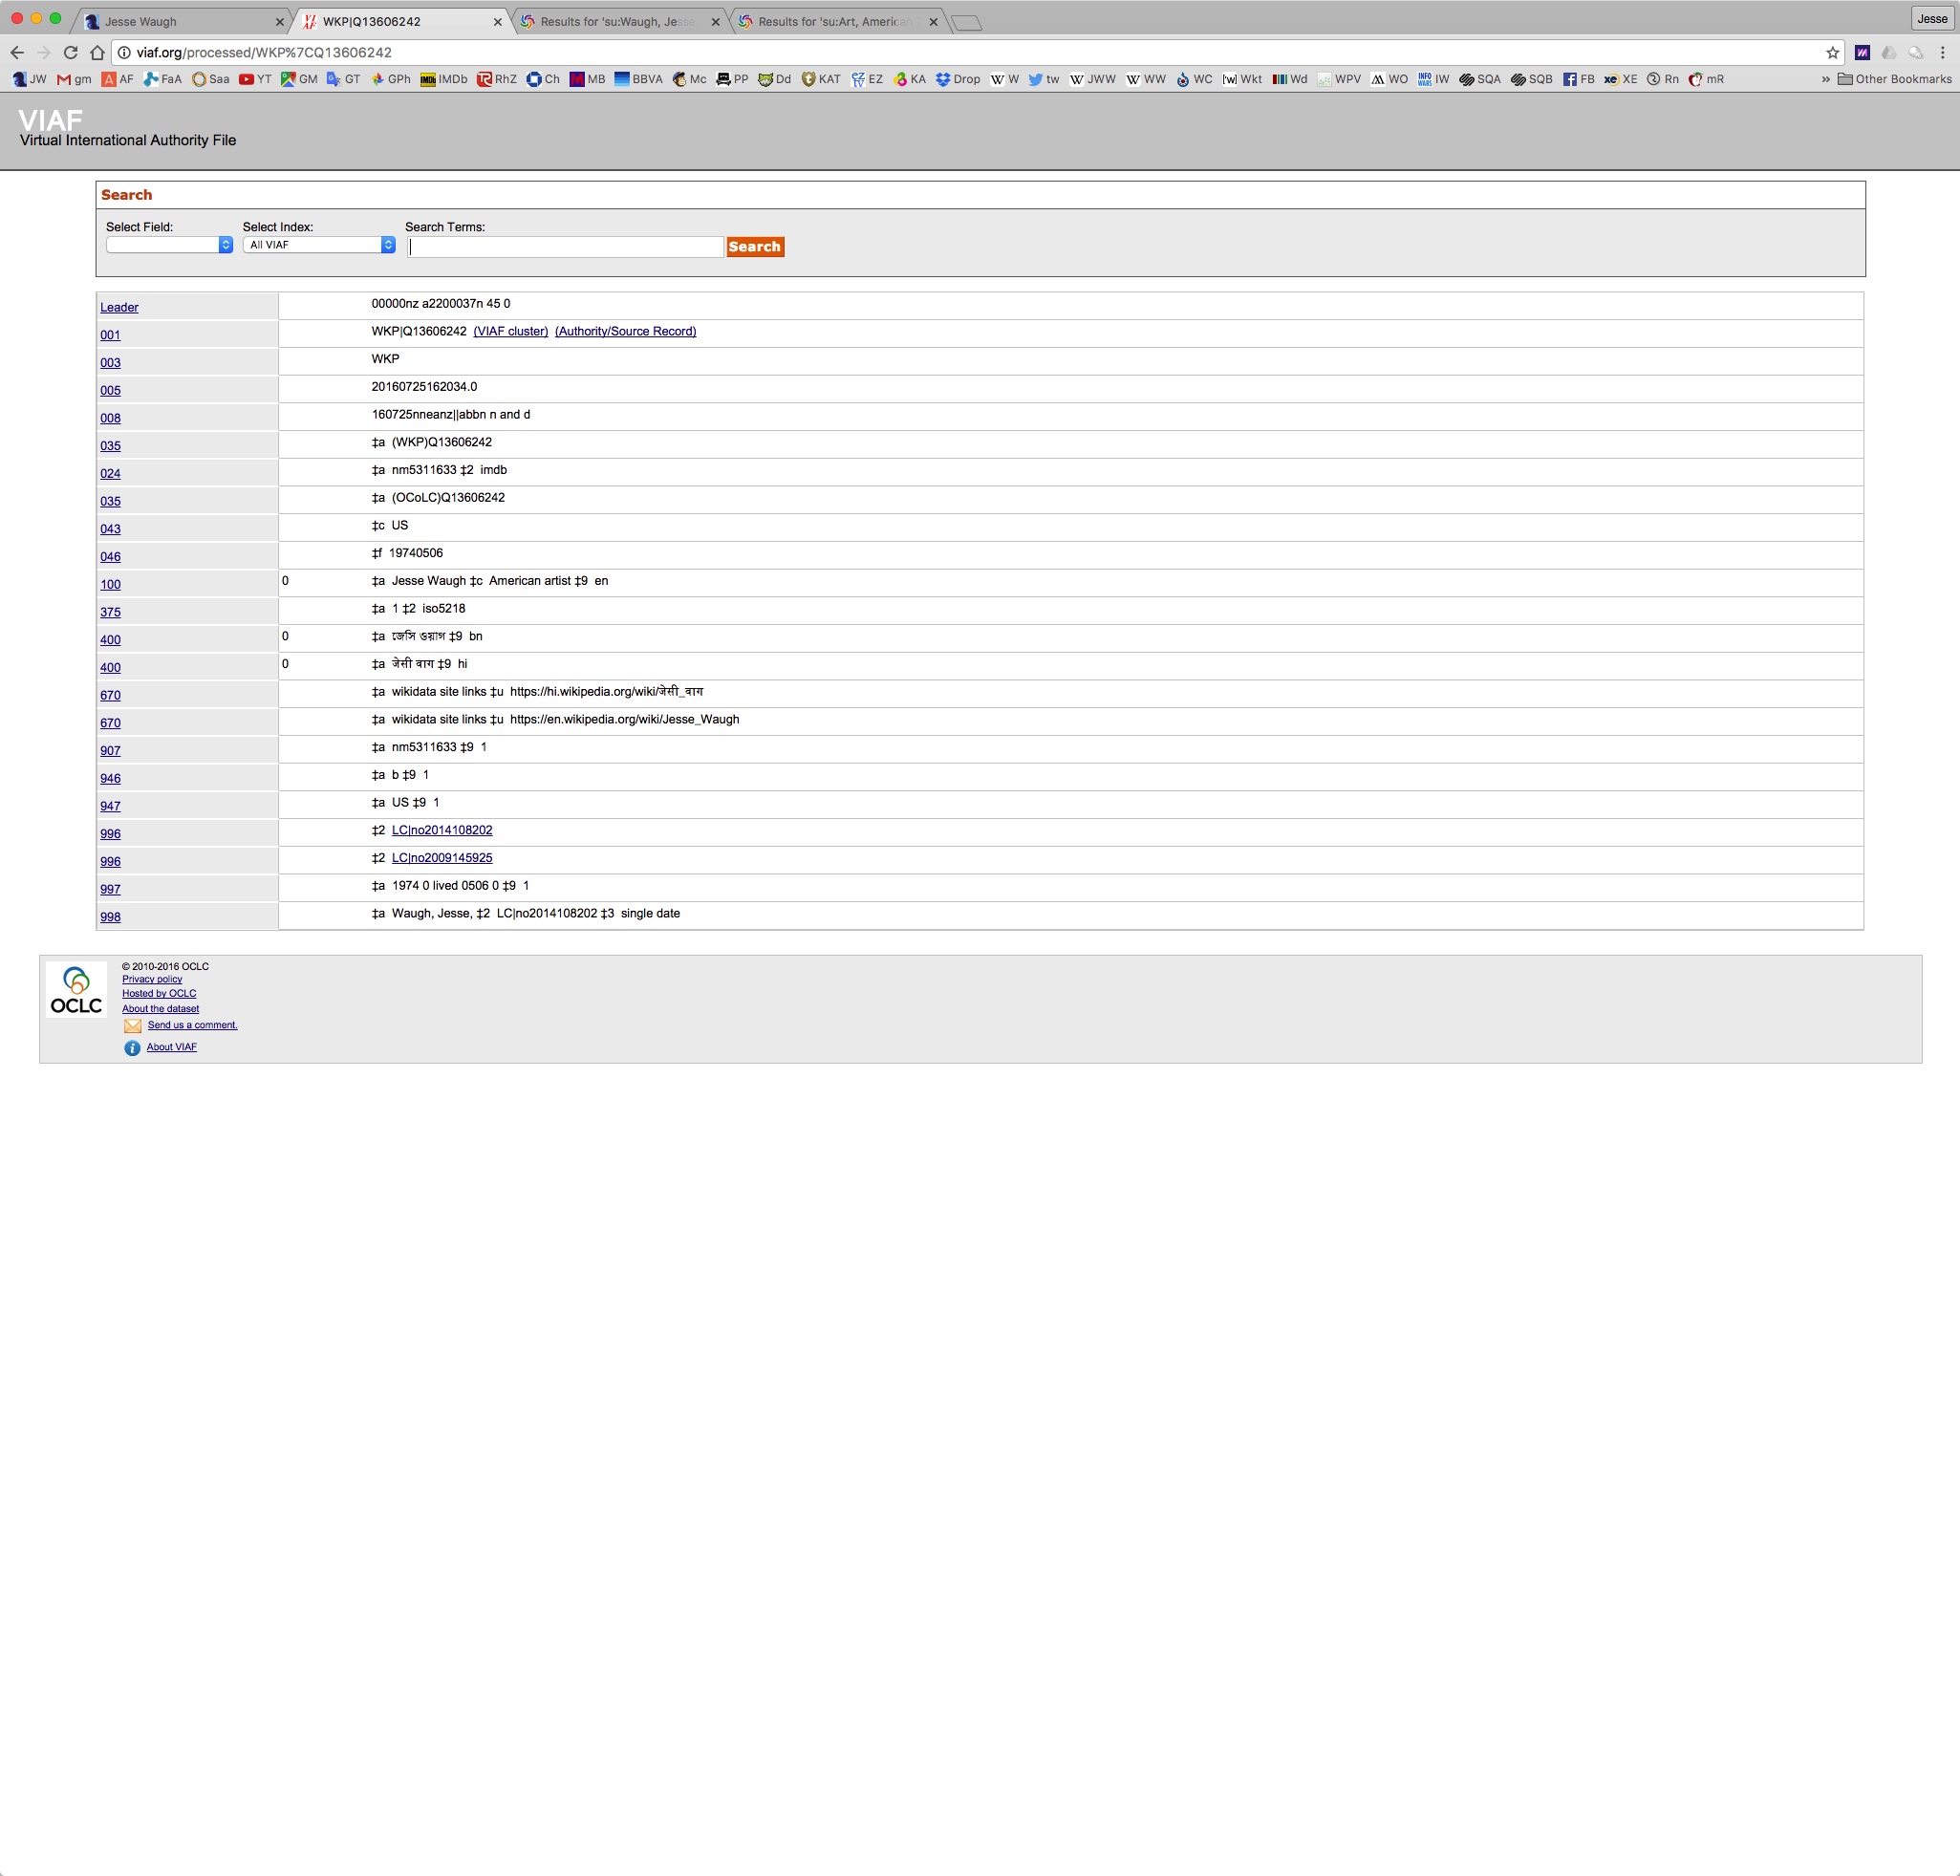Open the Other Bookmarks folder
1960x1876 pixels.
[x=1895, y=79]
